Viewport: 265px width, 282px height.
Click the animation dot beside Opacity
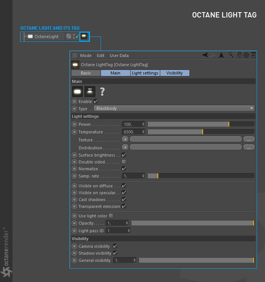(x=74, y=223)
